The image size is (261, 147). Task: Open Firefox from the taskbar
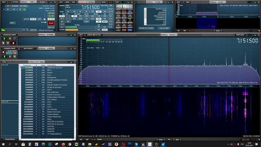[63, 144]
